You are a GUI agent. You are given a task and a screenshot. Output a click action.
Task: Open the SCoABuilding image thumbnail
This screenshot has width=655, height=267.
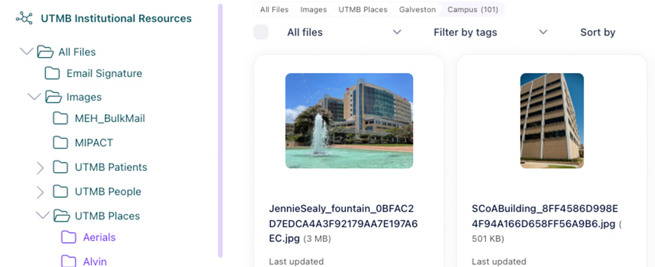click(551, 120)
